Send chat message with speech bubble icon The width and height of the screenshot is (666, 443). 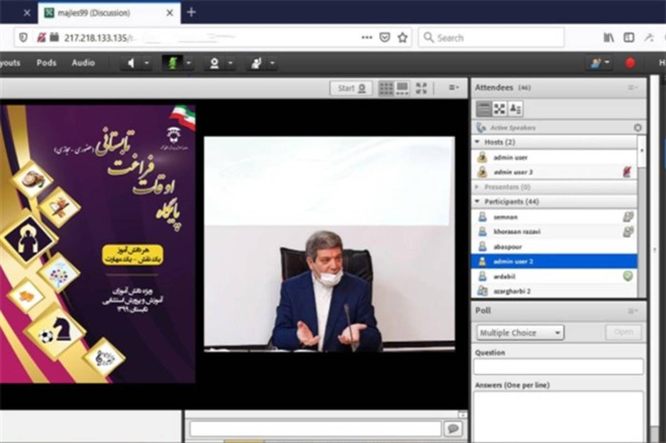453,429
